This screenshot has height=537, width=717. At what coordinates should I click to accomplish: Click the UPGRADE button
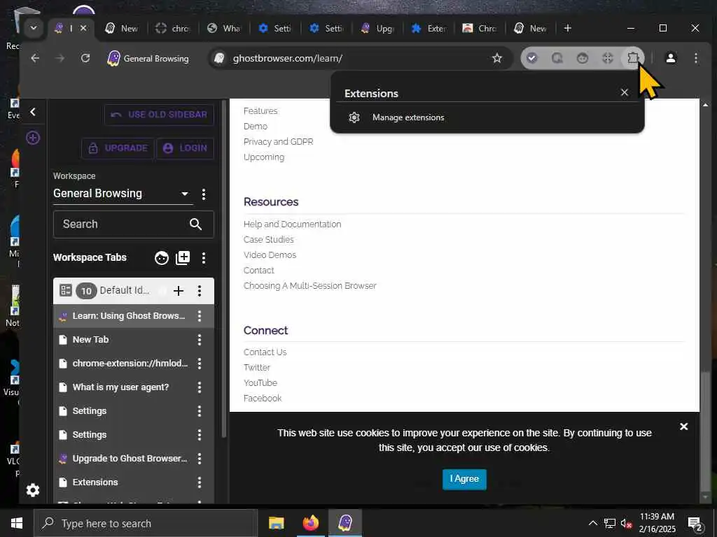pyautogui.click(x=118, y=148)
